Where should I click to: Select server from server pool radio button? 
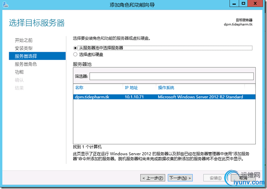pyautogui.click(x=75, y=48)
